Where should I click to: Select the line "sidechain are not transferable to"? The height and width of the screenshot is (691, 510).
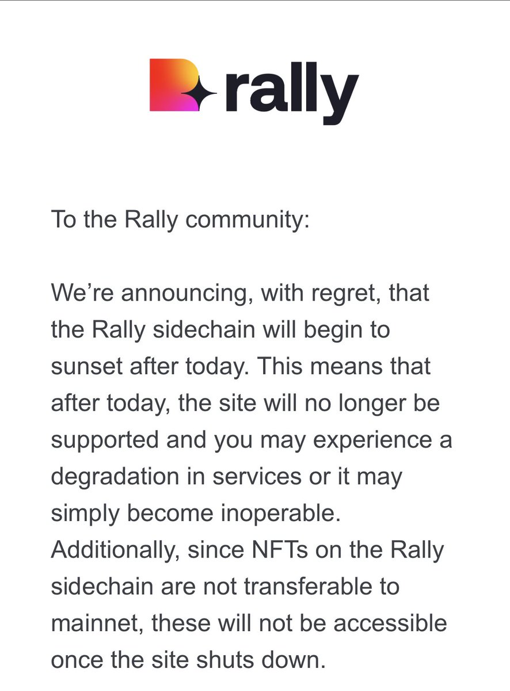tap(225, 587)
